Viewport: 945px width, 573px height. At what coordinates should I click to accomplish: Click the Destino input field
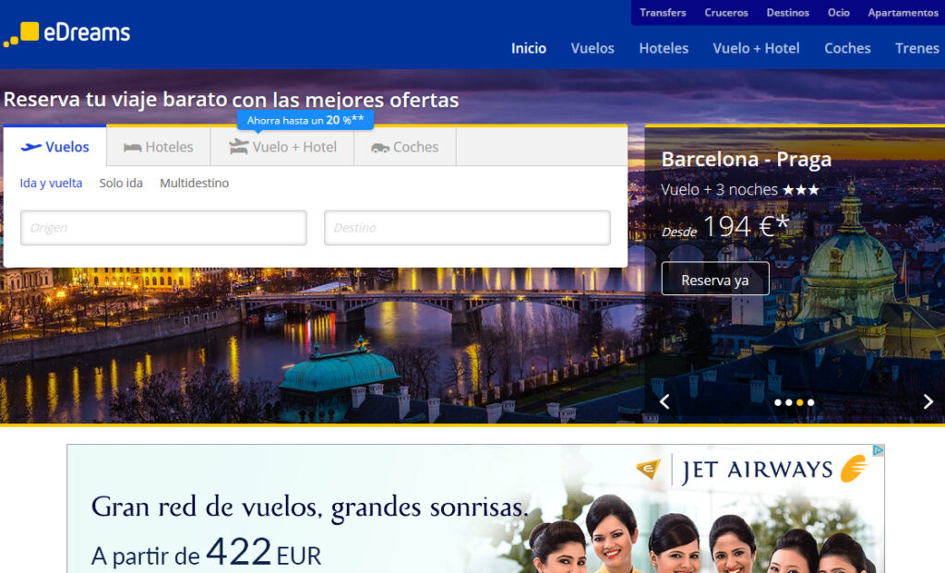[467, 228]
